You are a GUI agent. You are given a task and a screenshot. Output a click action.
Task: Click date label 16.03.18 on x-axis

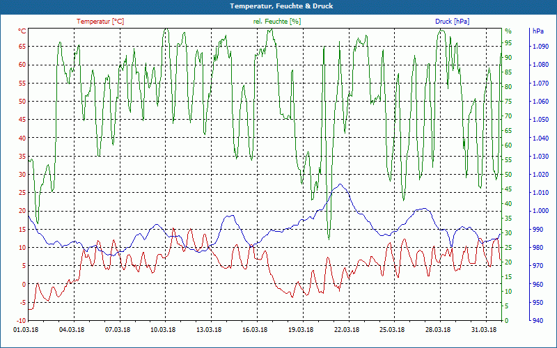click(x=255, y=329)
